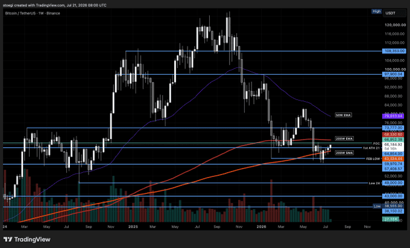Click the 52,000.00 price axis tick
The image size is (410, 248).
(x=393, y=176)
